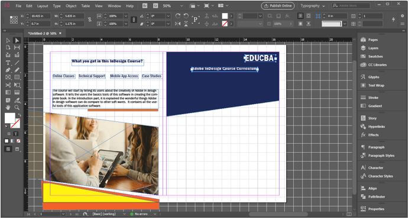Select the Zoom magnifier tool

17,107
